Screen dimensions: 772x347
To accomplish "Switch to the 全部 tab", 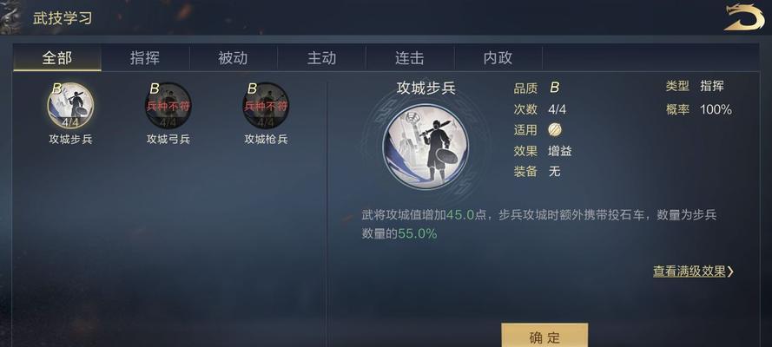I will click(57, 58).
